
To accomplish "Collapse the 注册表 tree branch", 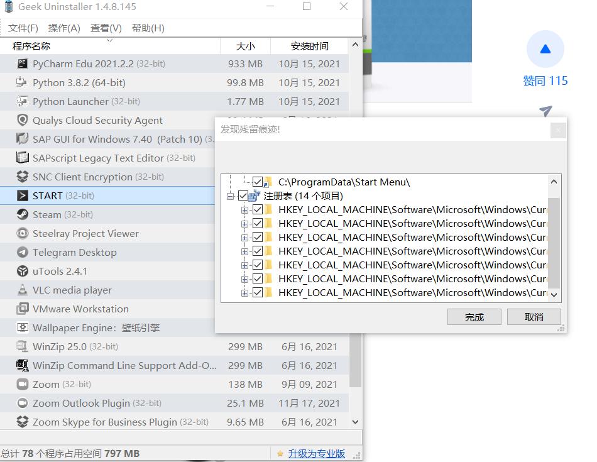I will [230, 195].
